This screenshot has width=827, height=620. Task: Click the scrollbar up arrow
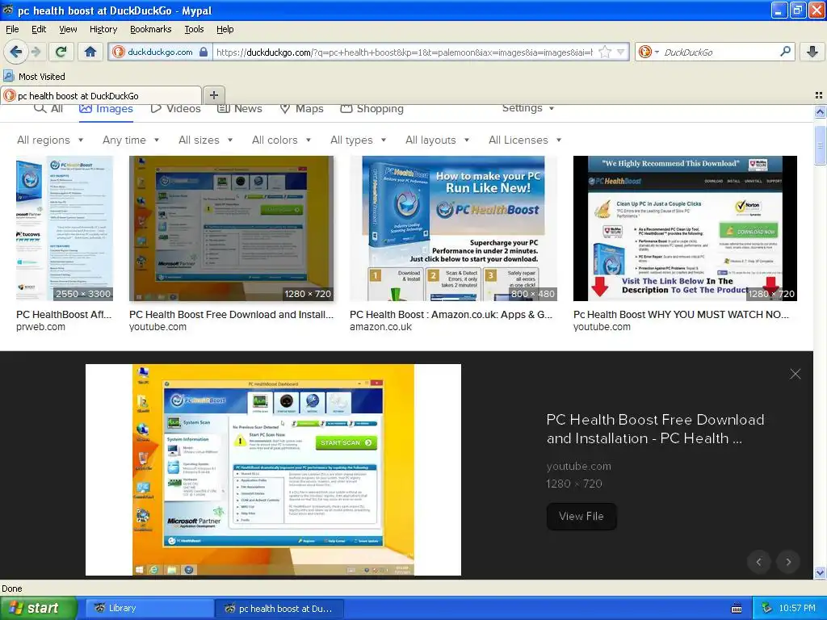[820, 111]
